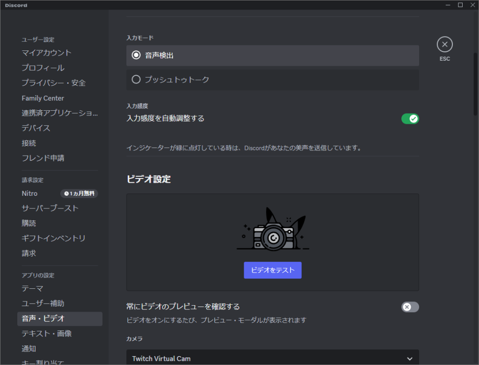Viewport: 479px width, 365px height.
Task: Open the Family Center section
Action: pyautogui.click(x=43, y=98)
